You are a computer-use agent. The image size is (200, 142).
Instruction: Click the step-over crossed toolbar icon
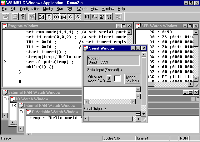point(102,17)
